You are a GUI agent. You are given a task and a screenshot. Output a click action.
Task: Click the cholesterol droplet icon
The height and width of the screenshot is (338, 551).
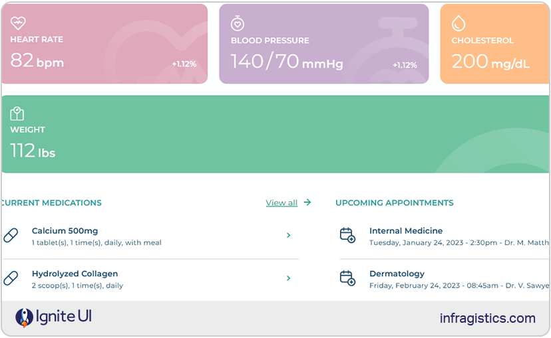(459, 24)
